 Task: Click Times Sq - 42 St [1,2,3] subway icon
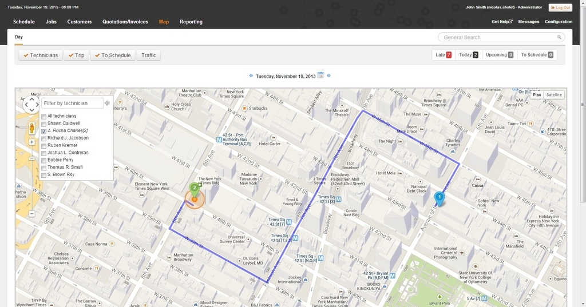tap(295, 238)
